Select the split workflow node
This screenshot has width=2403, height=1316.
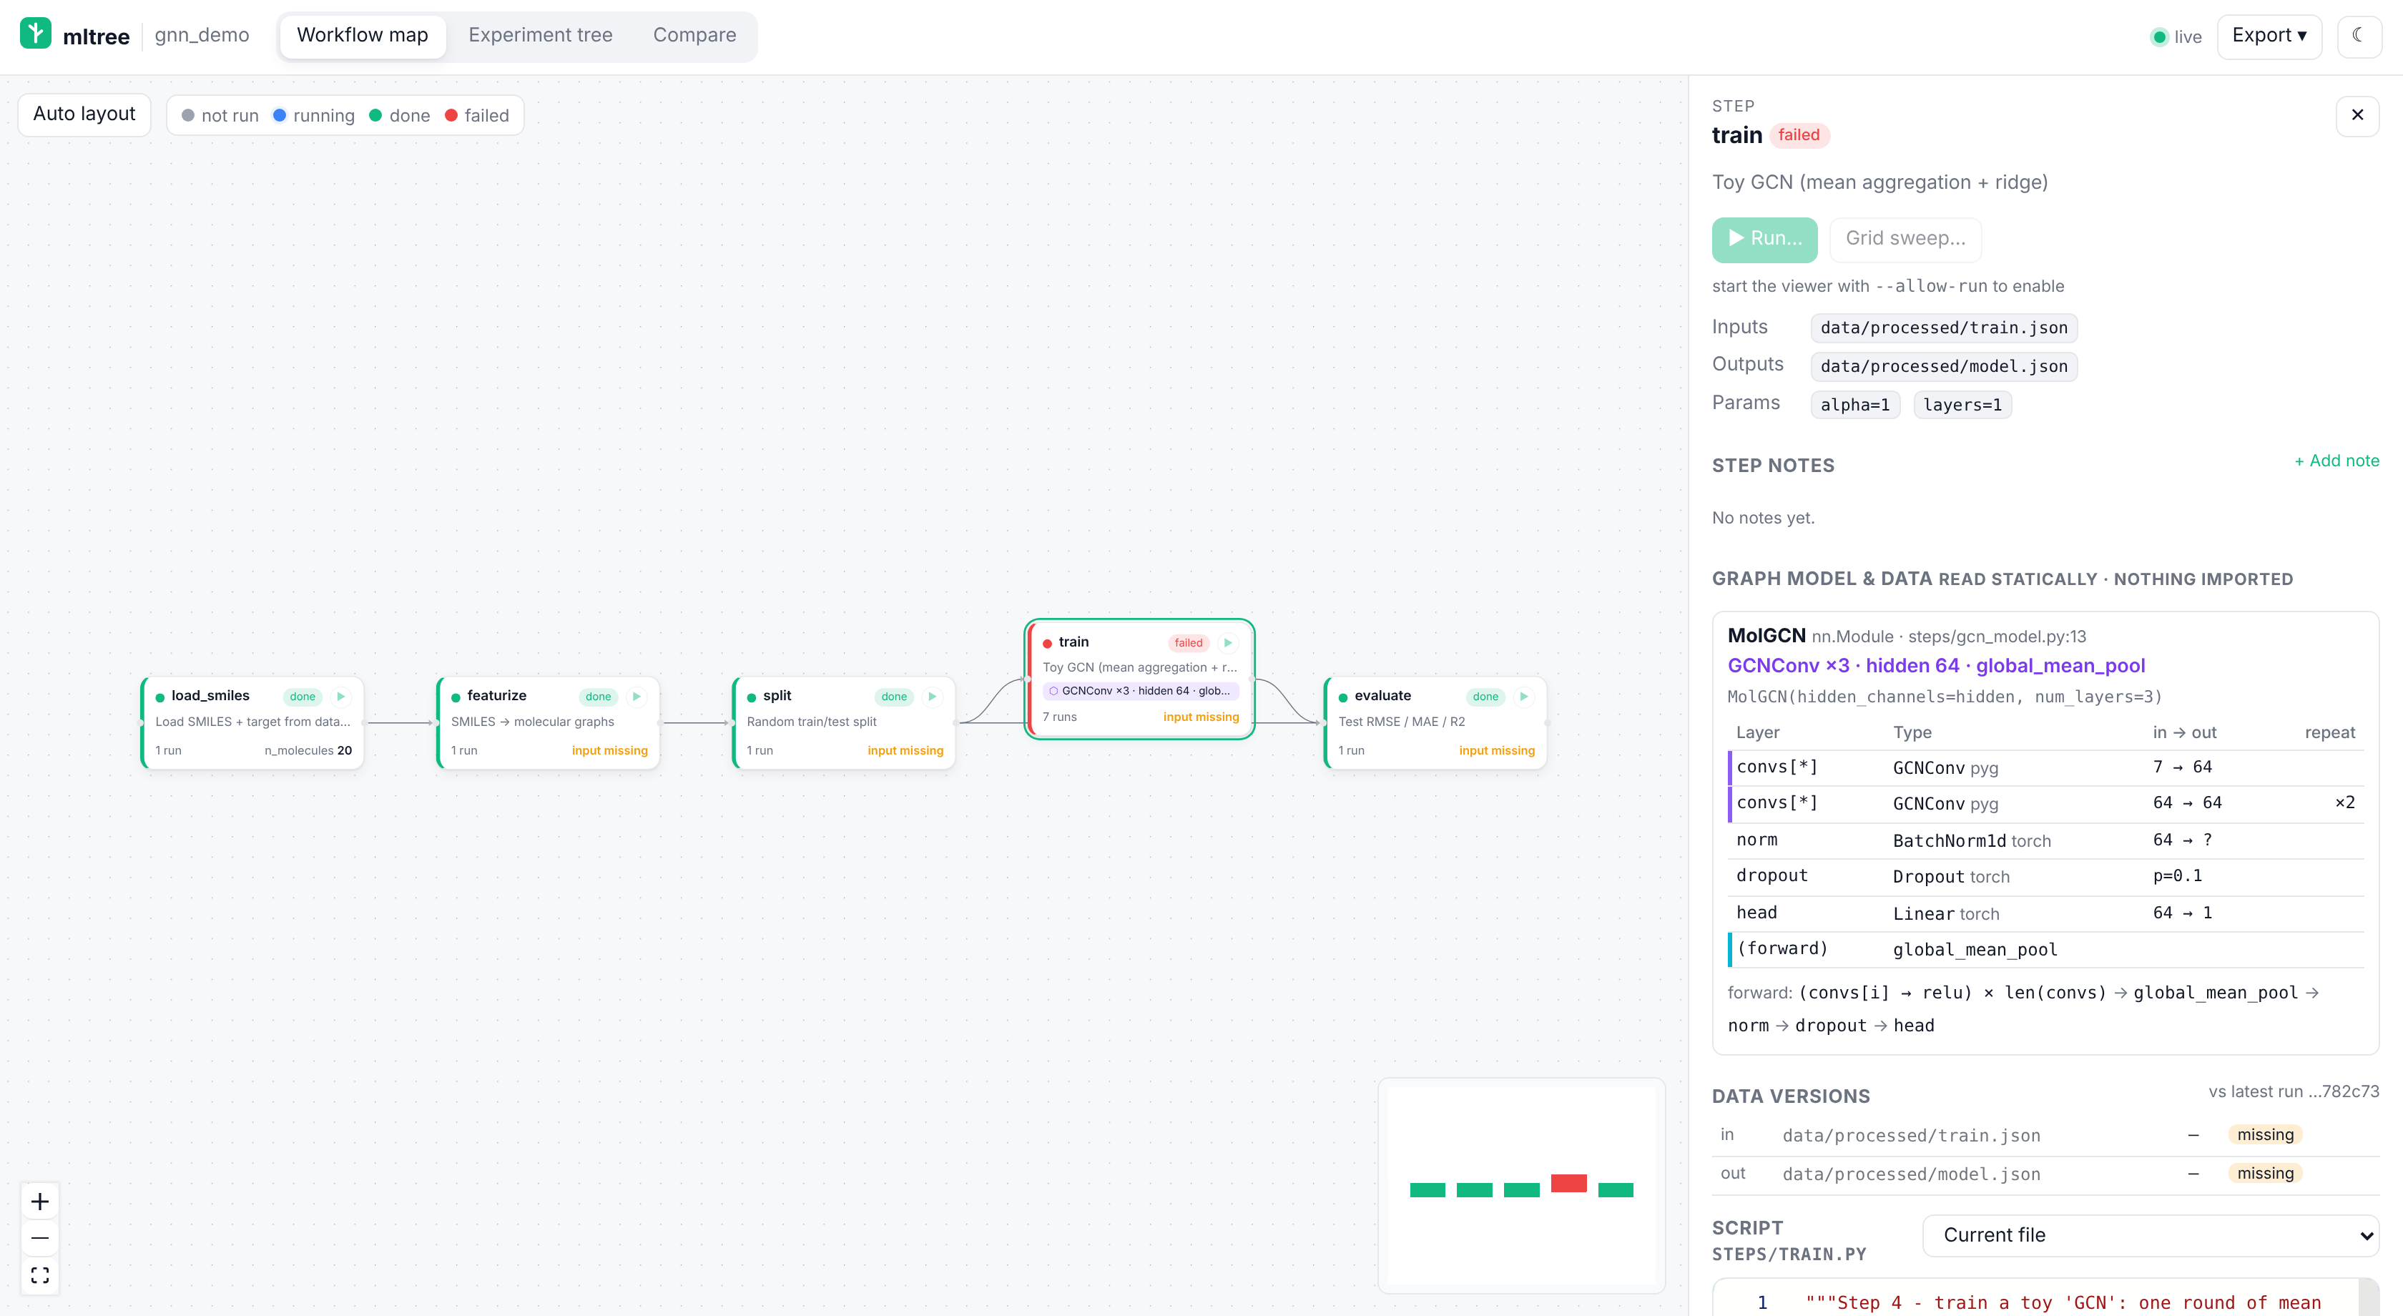coord(844,722)
